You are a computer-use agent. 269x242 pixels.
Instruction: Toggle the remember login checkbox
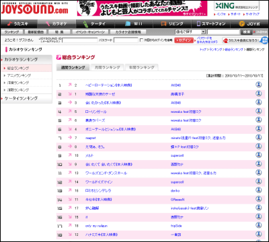[x=141, y=40]
